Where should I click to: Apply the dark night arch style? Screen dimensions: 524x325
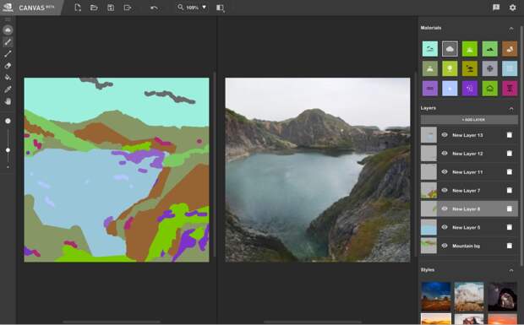(502, 296)
